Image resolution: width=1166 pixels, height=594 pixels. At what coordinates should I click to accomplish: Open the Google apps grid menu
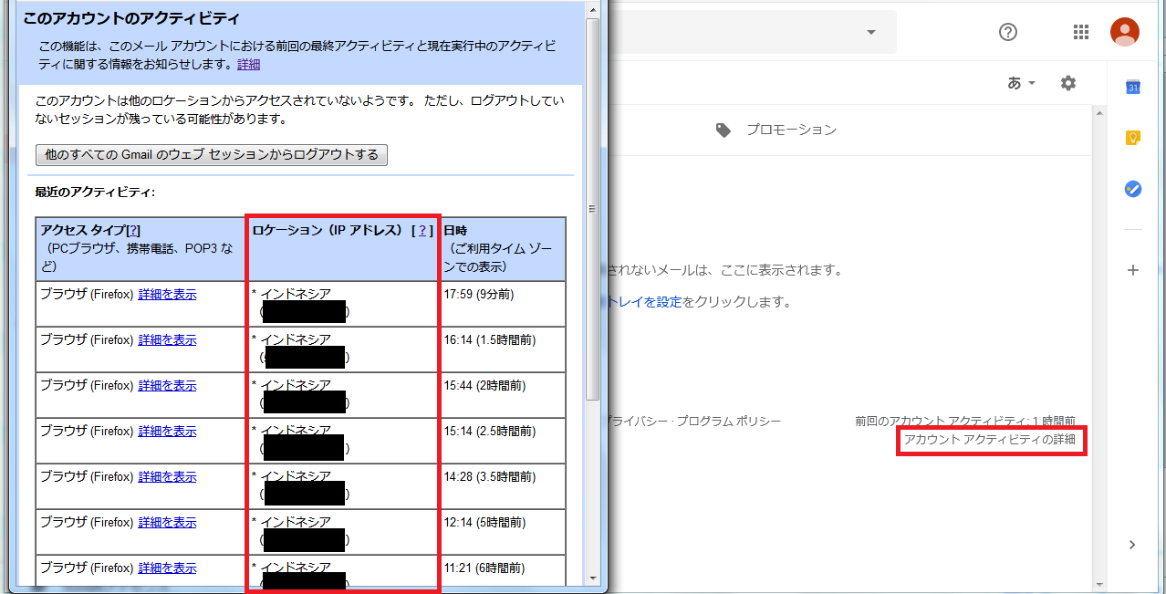[1081, 31]
